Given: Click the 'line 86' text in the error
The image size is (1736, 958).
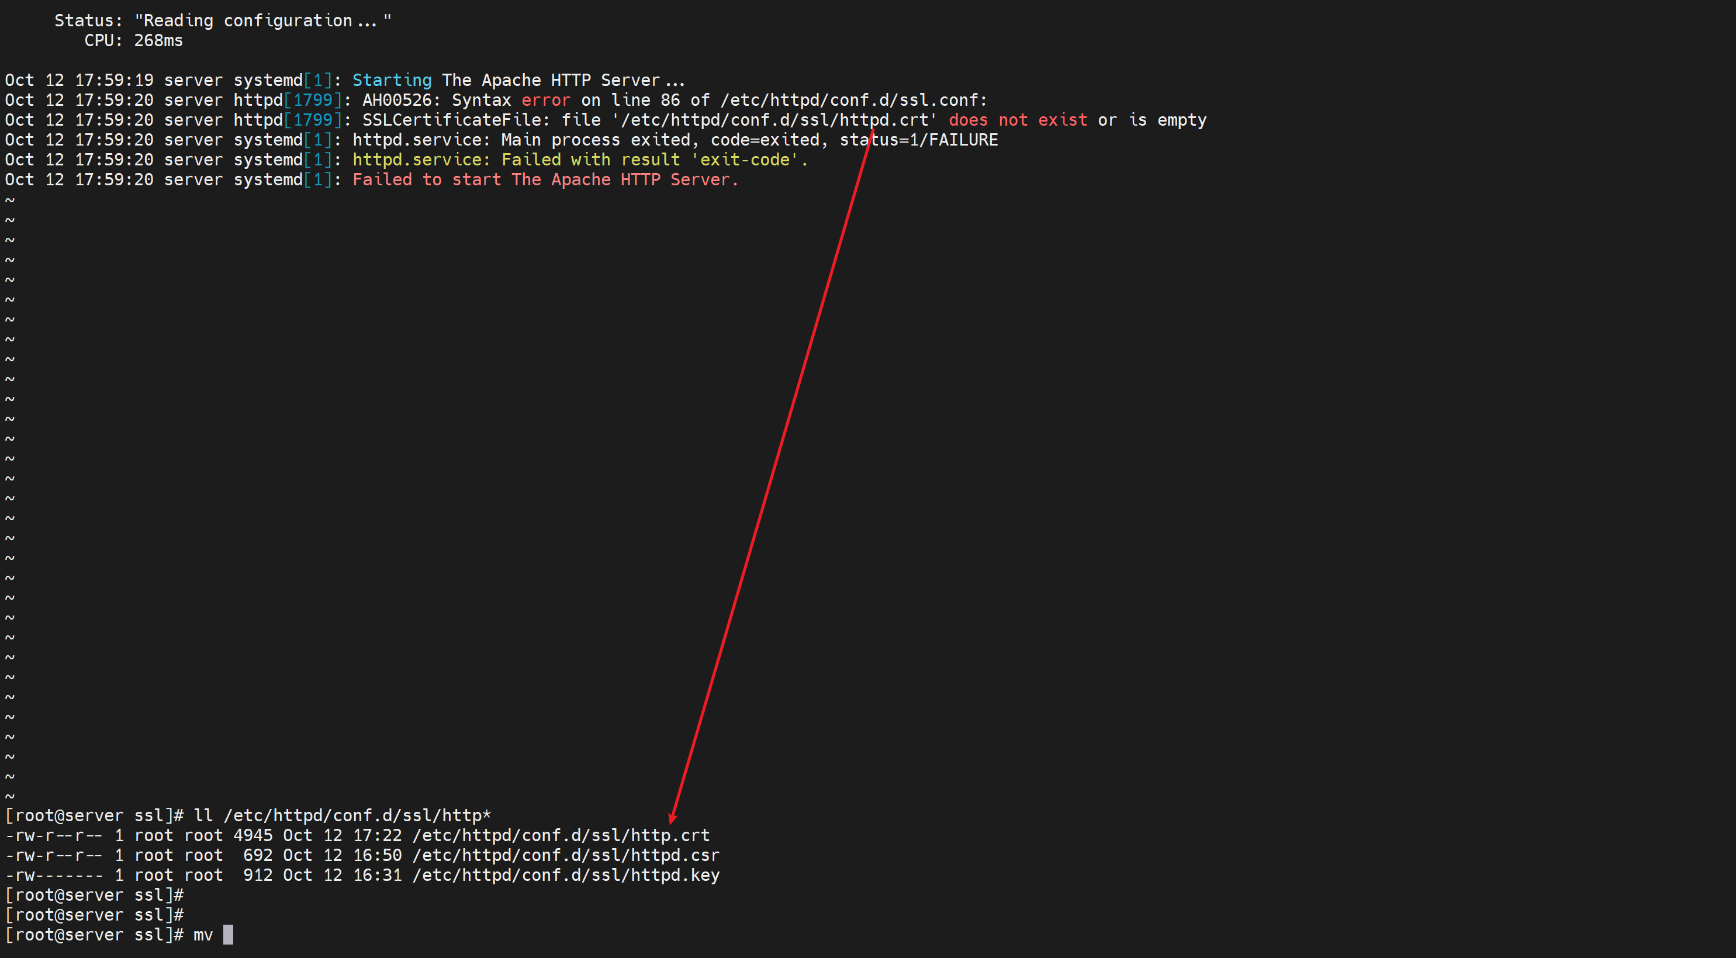Looking at the screenshot, I should [x=645, y=101].
